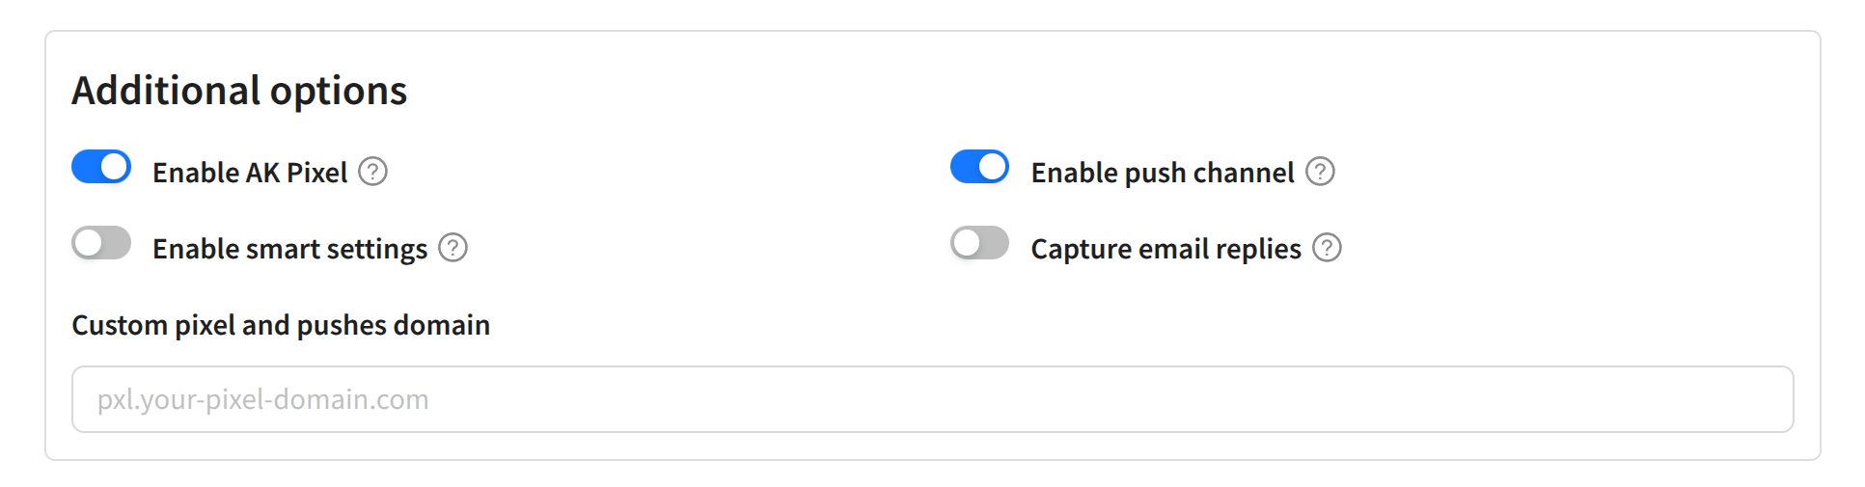This screenshot has width=1865, height=487.
Task: Click the question mark next to push channel
Action: tap(1320, 172)
